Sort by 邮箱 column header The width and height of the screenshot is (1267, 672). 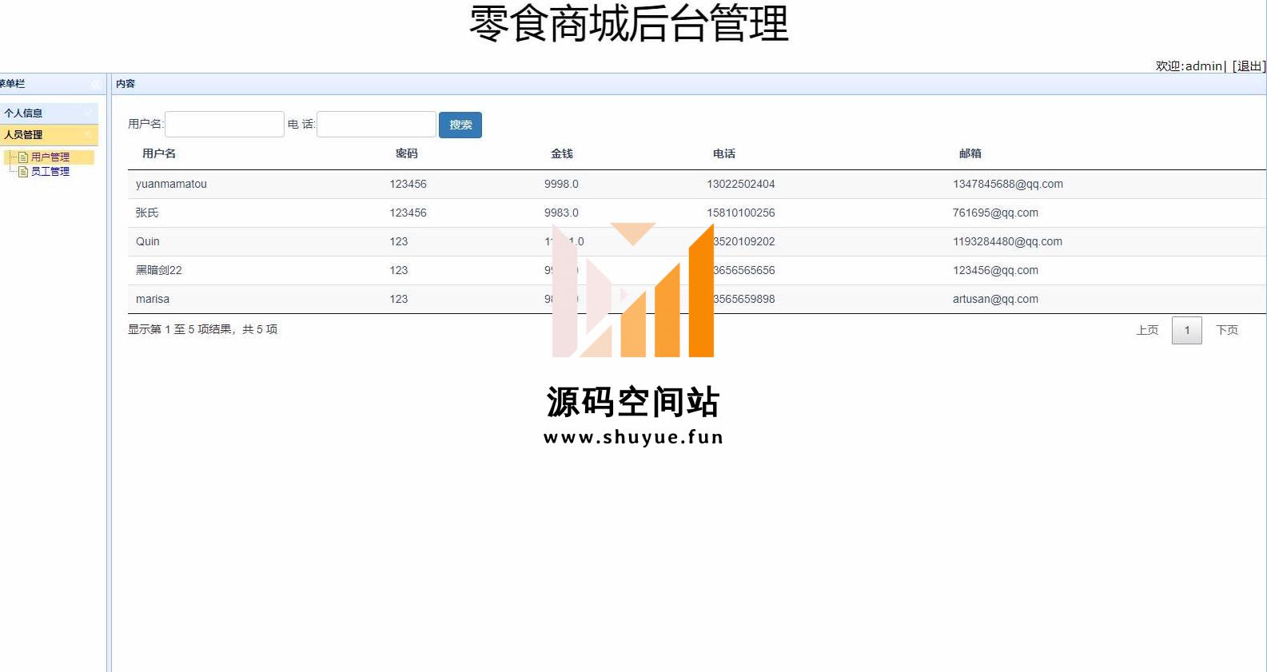pos(970,153)
